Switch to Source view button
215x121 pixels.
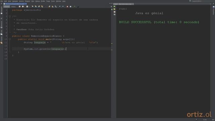point(7,7)
